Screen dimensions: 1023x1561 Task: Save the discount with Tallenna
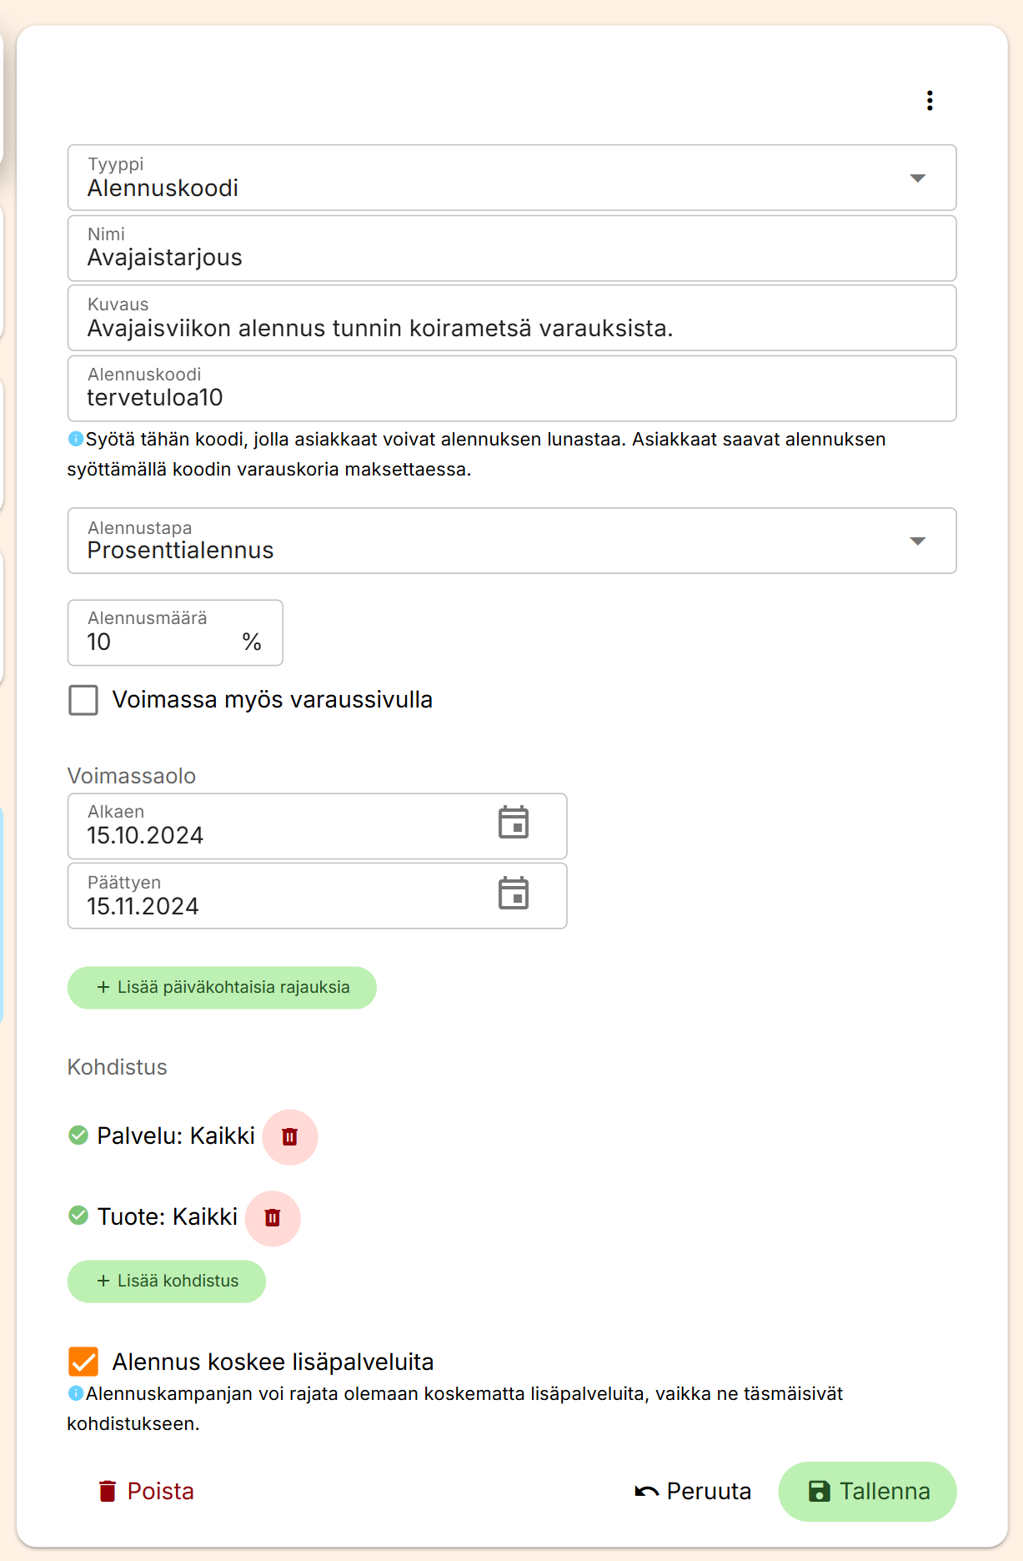click(x=867, y=1492)
